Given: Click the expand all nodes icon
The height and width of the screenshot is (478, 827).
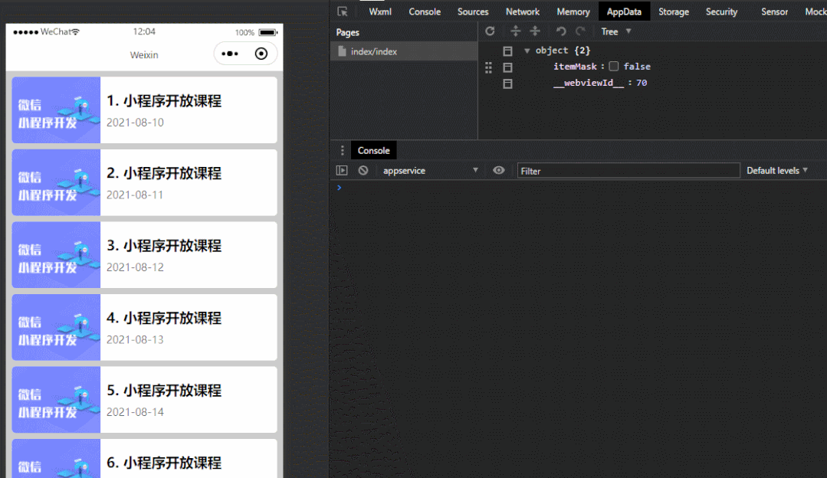Looking at the screenshot, I should pyautogui.click(x=515, y=31).
